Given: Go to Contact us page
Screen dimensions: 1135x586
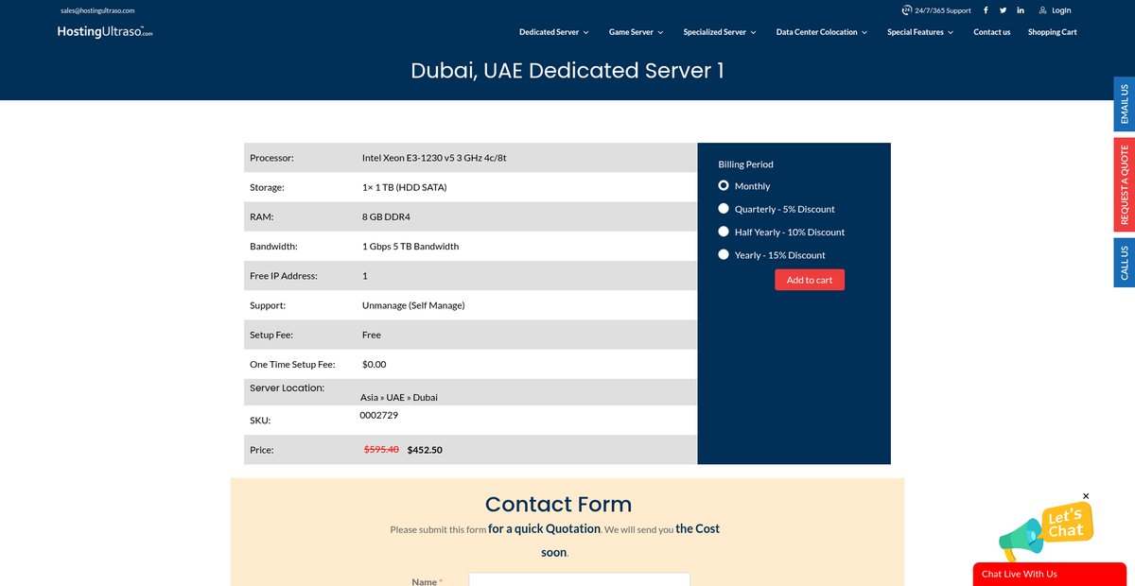Looking at the screenshot, I should coord(991,32).
